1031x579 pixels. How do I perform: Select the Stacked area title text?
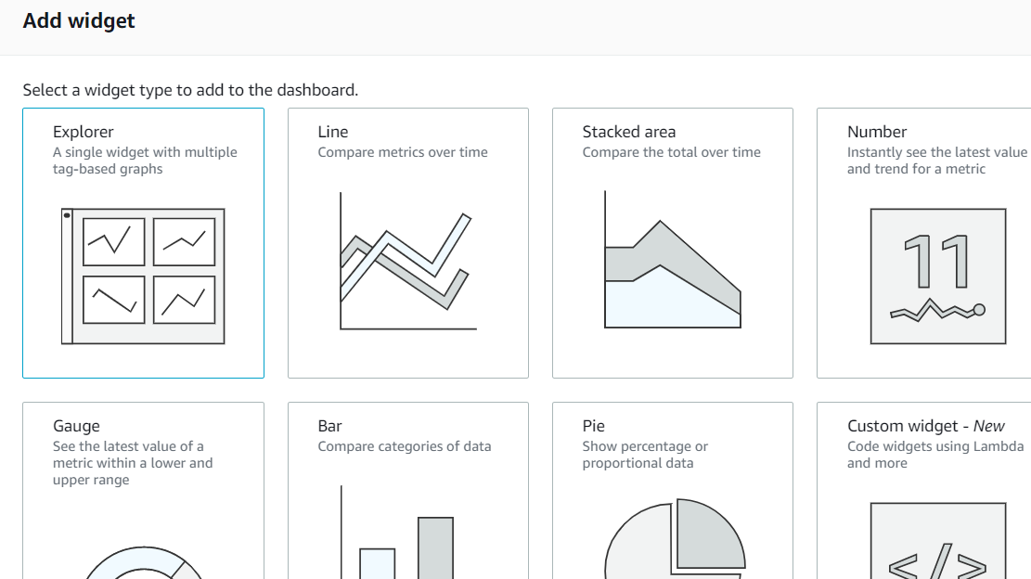[629, 132]
